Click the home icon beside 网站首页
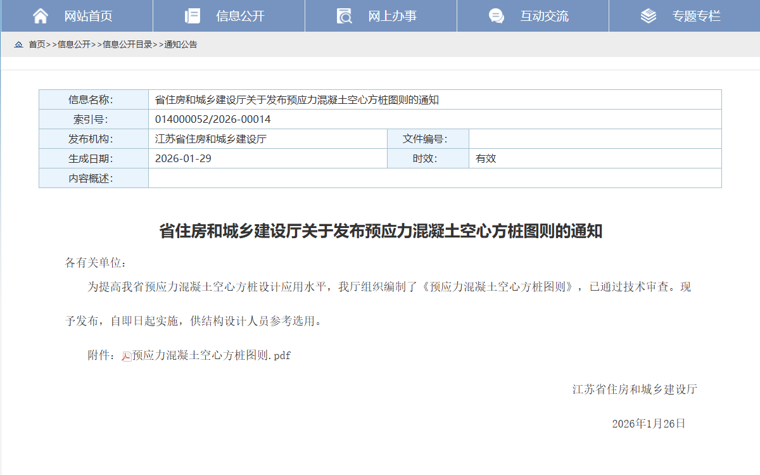Screen dimensions: 760x475 click(41, 16)
